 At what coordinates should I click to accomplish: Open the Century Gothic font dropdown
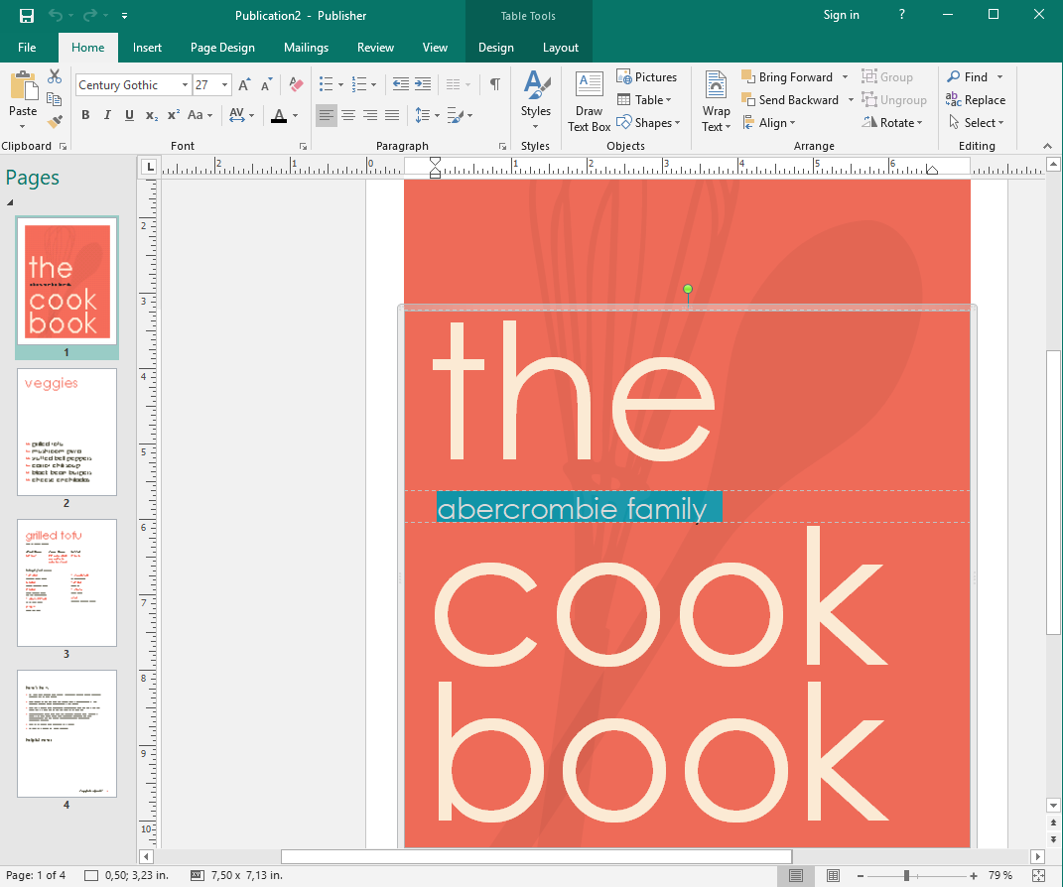point(185,85)
